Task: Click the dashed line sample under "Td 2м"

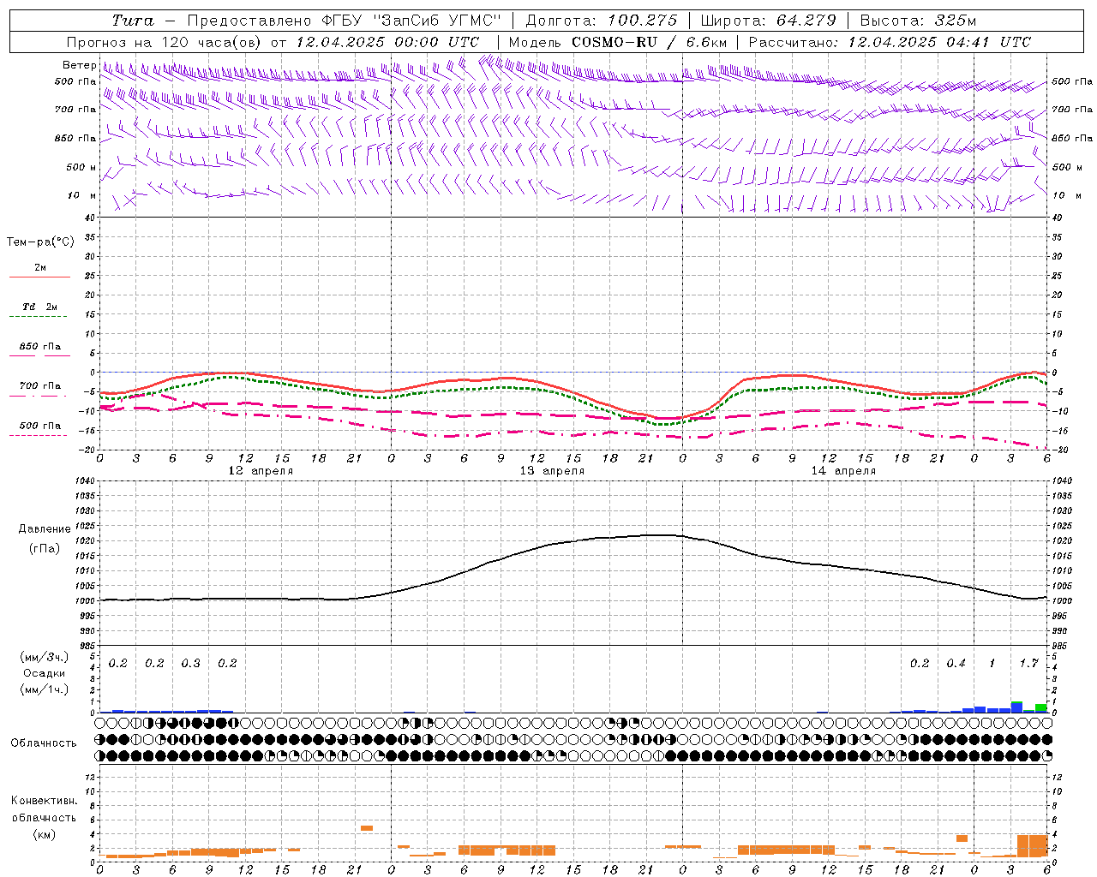Action: point(38,316)
